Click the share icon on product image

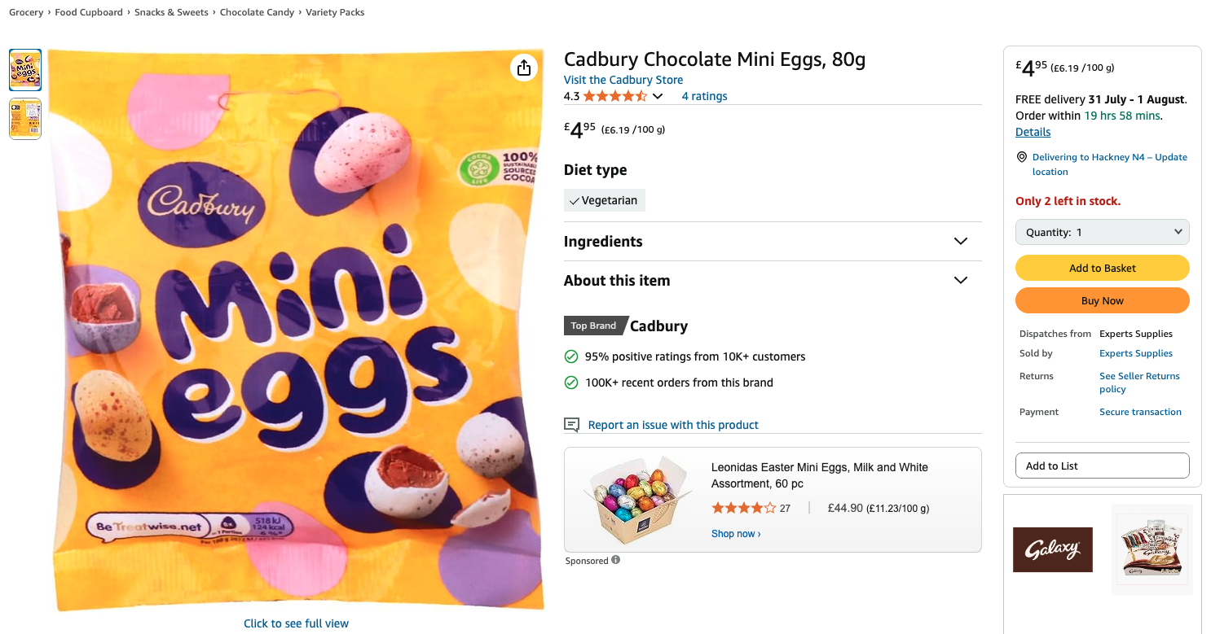click(524, 68)
